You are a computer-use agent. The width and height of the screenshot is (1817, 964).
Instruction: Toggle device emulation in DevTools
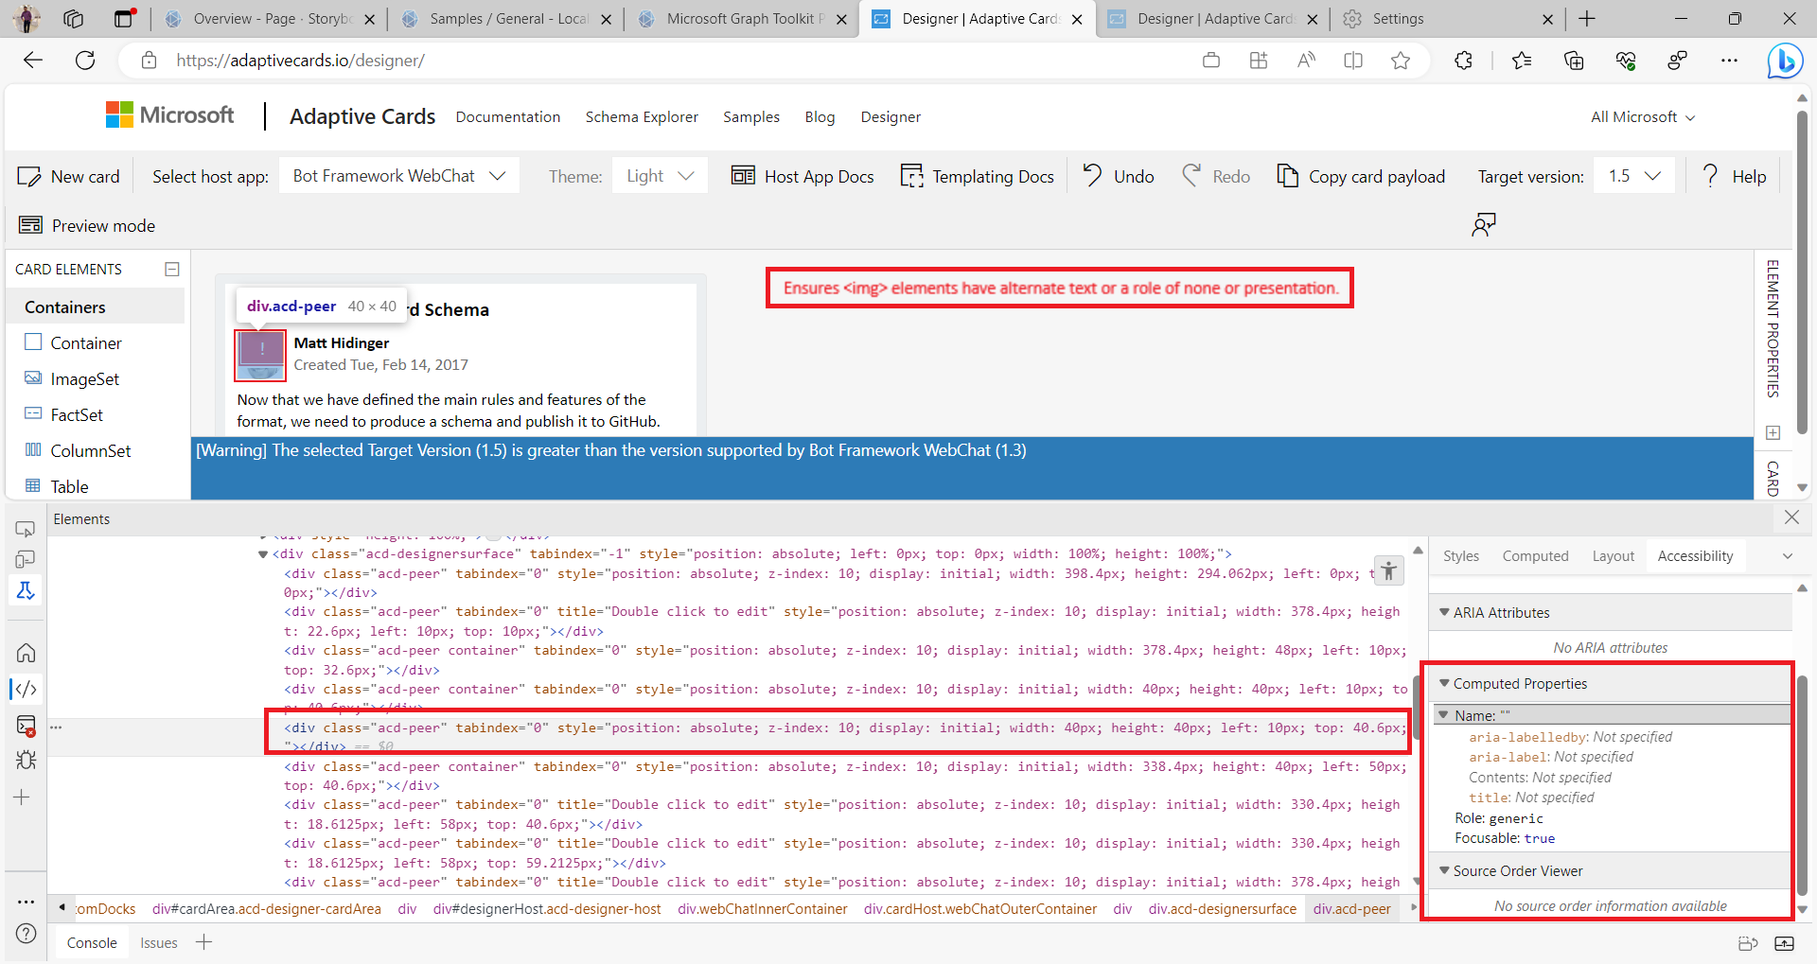pos(26,560)
